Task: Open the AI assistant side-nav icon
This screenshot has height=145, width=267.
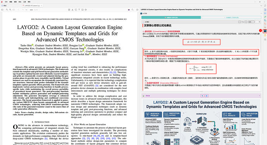Action: (265, 31)
